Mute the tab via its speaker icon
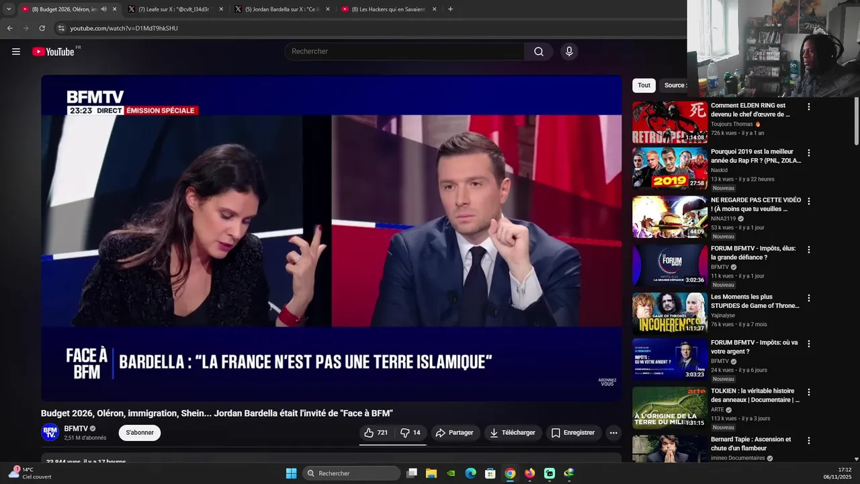The height and width of the screenshot is (484, 860). [x=103, y=9]
